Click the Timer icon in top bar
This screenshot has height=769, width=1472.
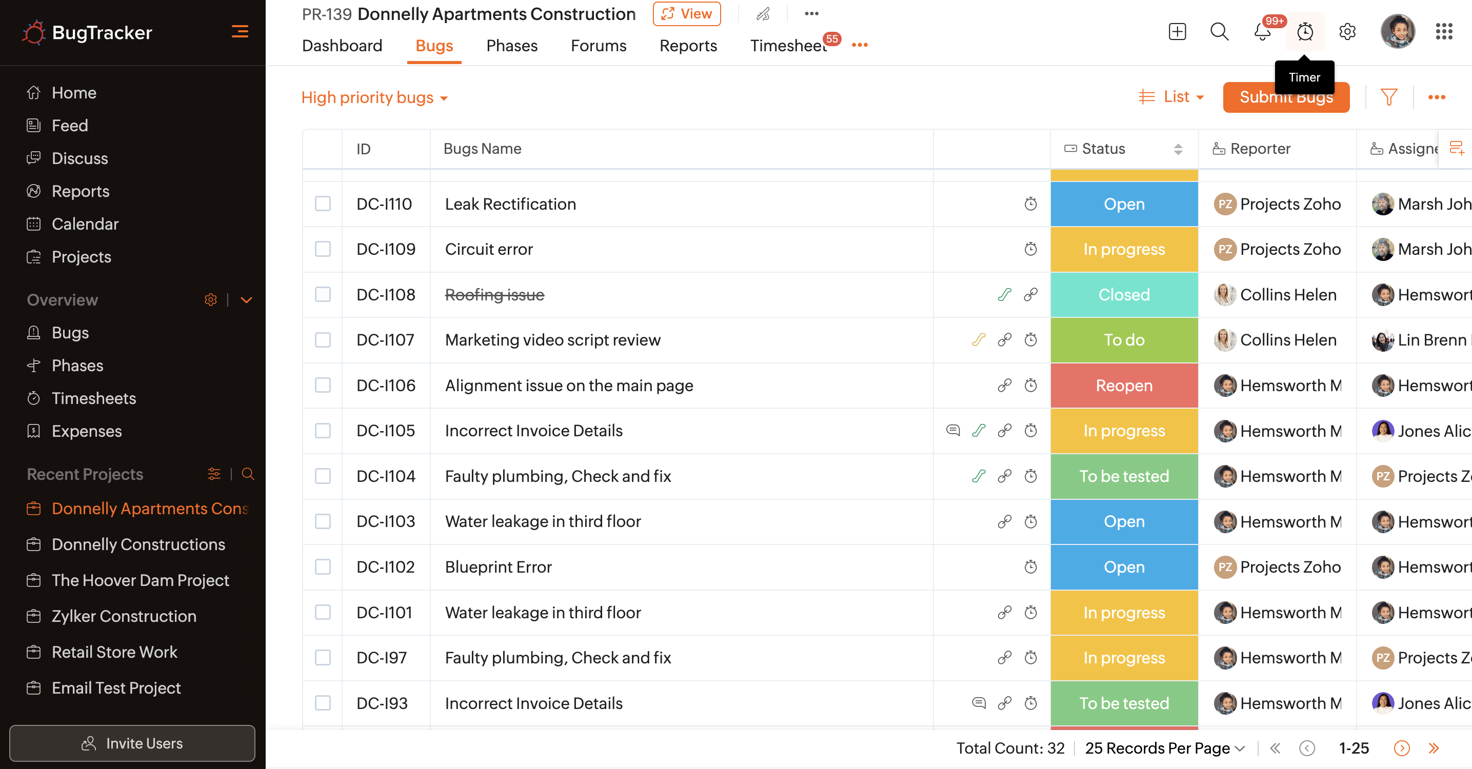(x=1305, y=31)
